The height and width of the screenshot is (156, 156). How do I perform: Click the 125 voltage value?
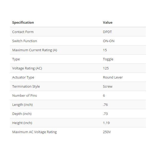(x=106, y=68)
